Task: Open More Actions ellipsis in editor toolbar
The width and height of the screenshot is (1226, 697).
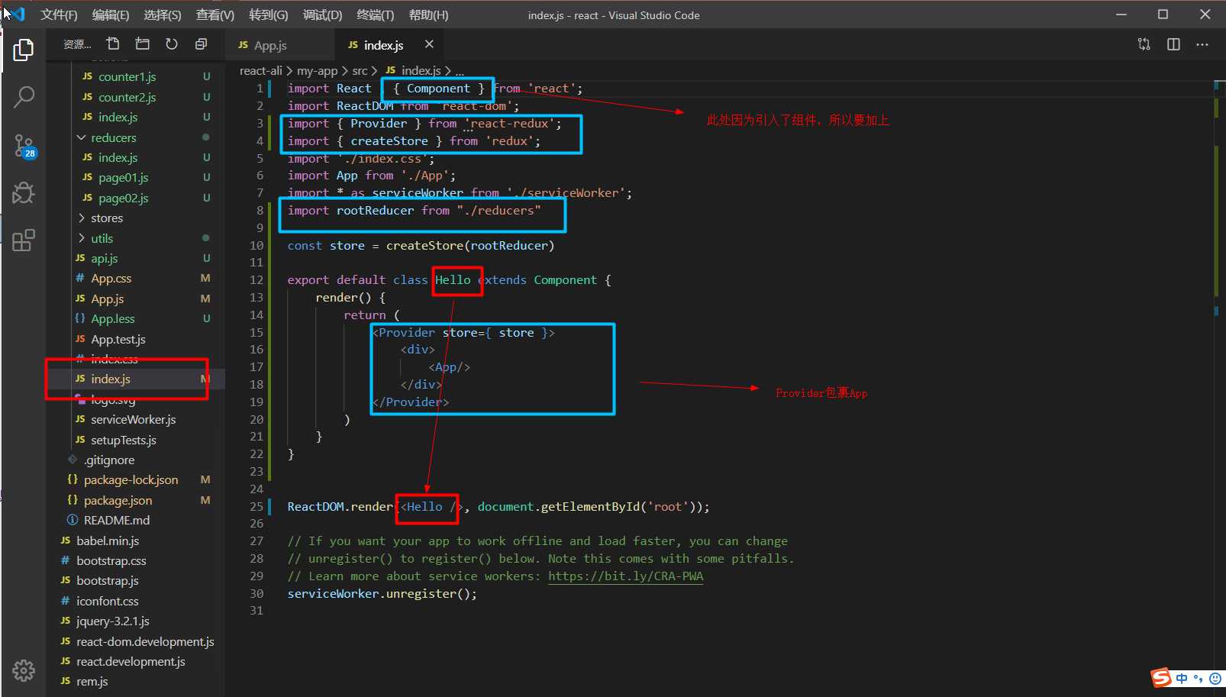Action: point(1202,44)
